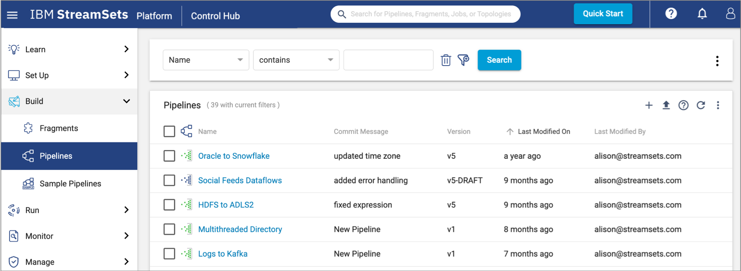Click the notifications bell icon
The width and height of the screenshot is (741, 271).
[x=702, y=14]
